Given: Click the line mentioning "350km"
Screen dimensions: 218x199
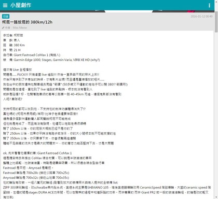Looking at the screenshot, I should pyautogui.click(x=39, y=138).
